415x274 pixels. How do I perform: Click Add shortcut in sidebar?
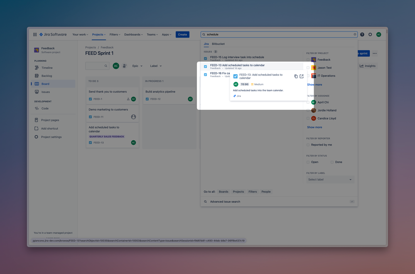click(x=53, y=129)
